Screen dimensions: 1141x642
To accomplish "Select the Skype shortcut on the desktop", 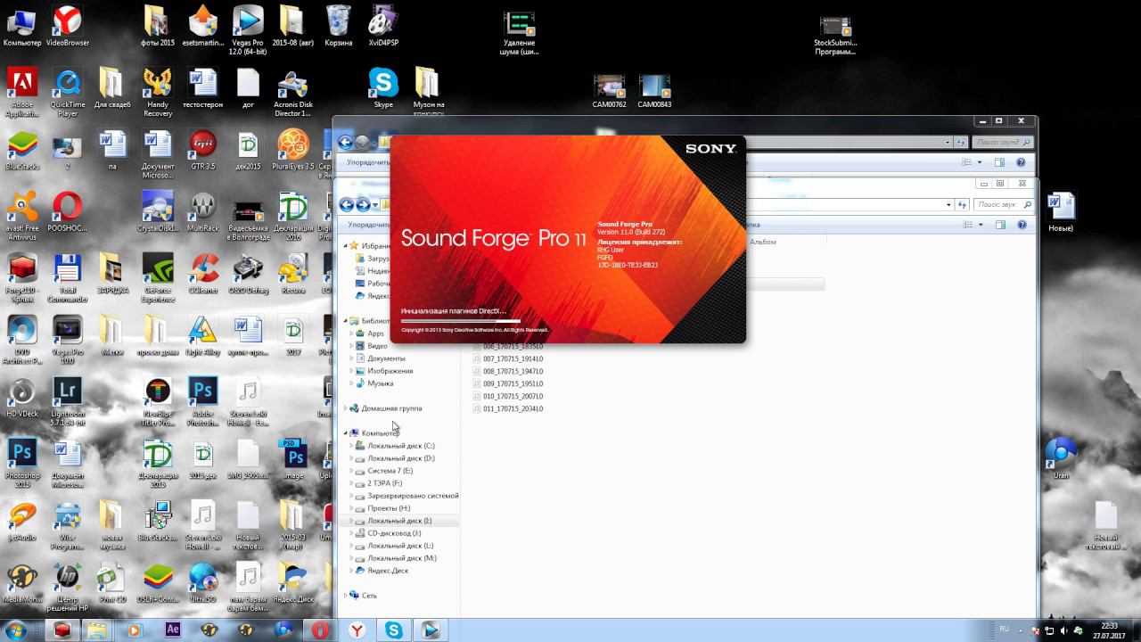I will 383,87.
